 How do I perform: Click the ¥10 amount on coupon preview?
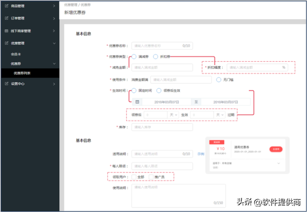click(221, 149)
